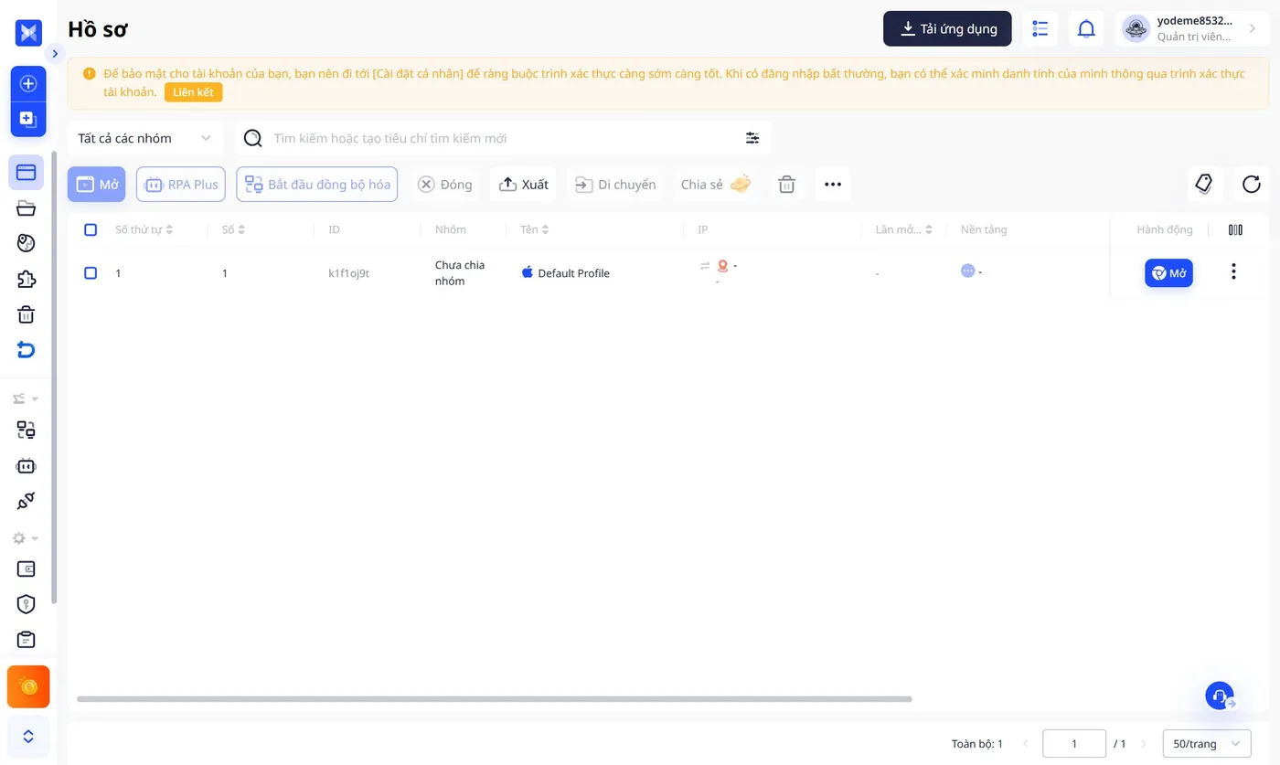Open the billing wallet sidebar icon
1280x765 pixels.
pos(27,568)
